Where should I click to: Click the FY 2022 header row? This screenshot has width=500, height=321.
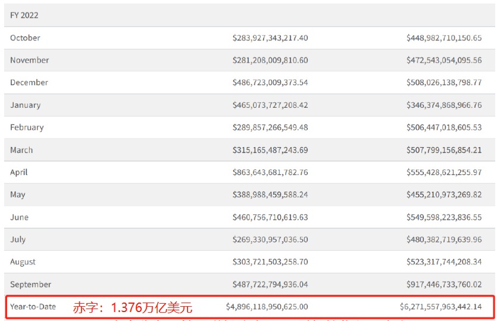tap(24, 15)
